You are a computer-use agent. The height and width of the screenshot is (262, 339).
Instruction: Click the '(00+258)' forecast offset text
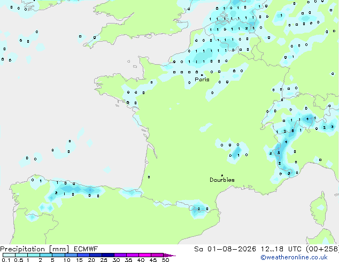322,249
